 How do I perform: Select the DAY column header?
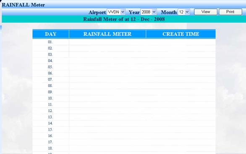point(51,34)
